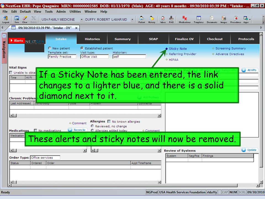
Task: Select Reviewed, no change allergies option
Action: [92, 126]
